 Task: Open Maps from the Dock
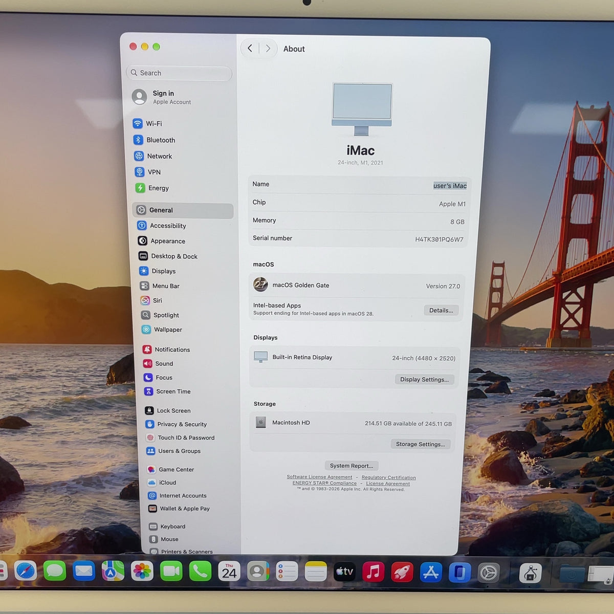click(113, 571)
